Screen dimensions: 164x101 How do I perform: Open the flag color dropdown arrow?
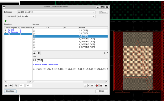(x=88, y=86)
